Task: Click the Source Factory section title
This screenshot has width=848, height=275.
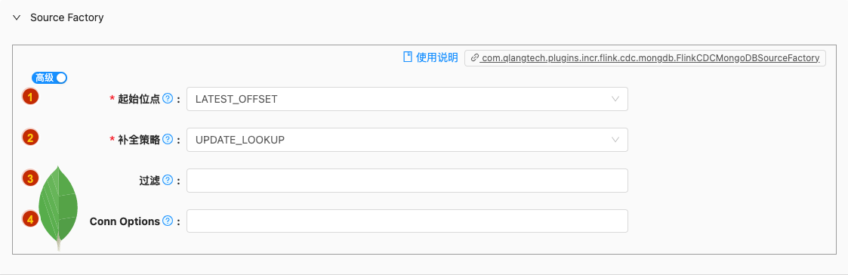Action: click(x=67, y=18)
